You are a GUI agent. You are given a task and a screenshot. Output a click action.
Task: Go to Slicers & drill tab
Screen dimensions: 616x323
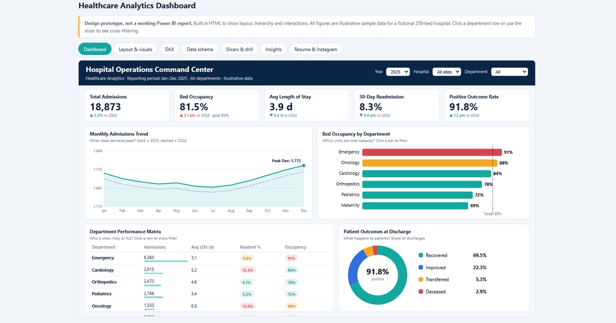(x=239, y=49)
